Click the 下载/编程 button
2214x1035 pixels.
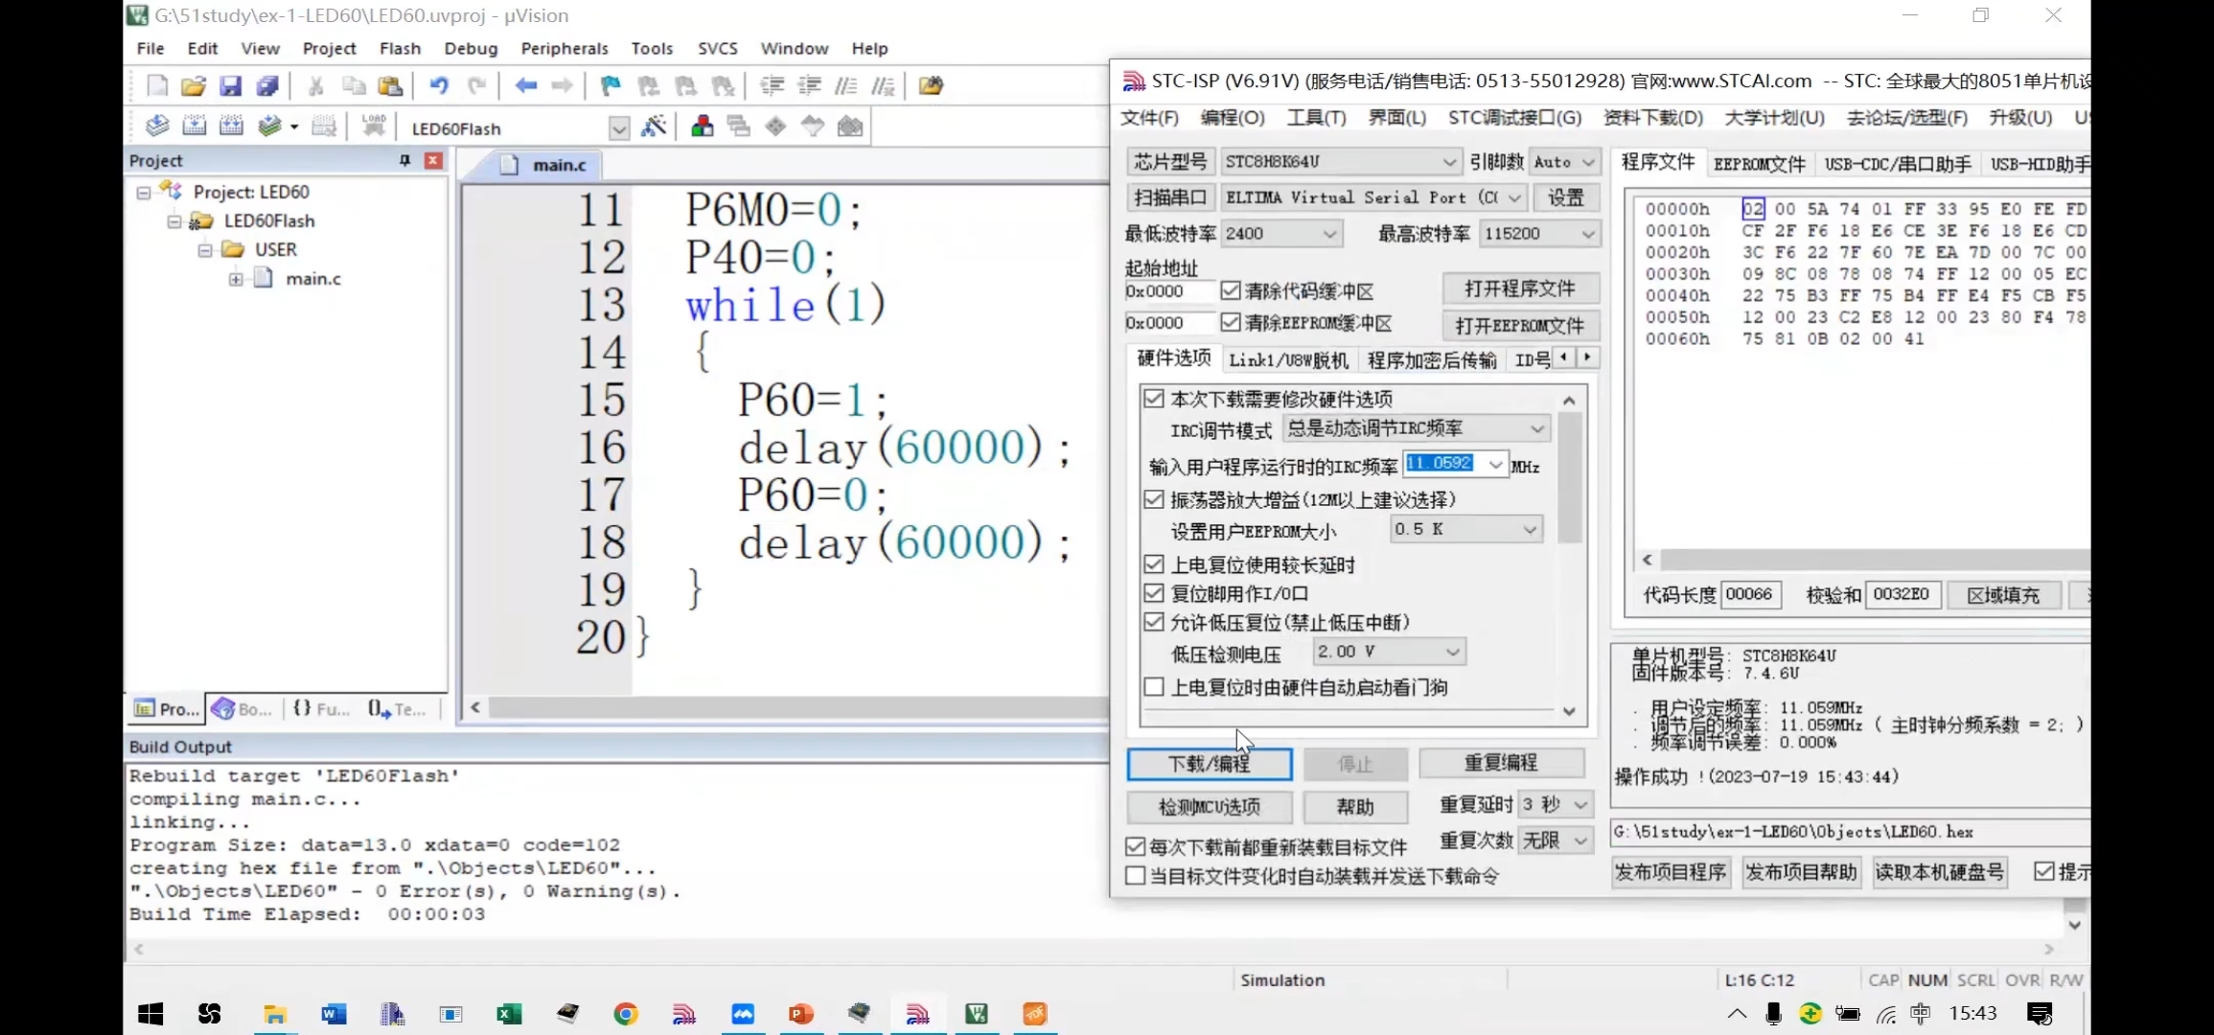click(1209, 764)
